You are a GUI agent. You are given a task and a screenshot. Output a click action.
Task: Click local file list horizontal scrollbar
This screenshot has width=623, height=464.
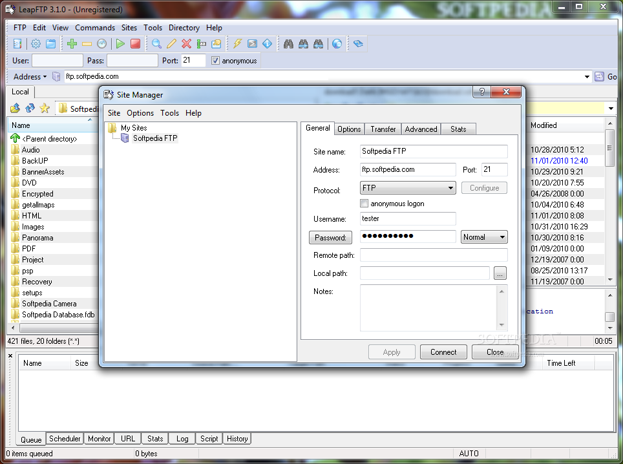(x=58, y=328)
